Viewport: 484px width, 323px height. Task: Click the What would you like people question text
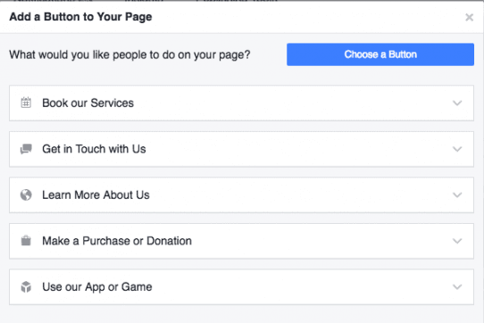tap(129, 55)
